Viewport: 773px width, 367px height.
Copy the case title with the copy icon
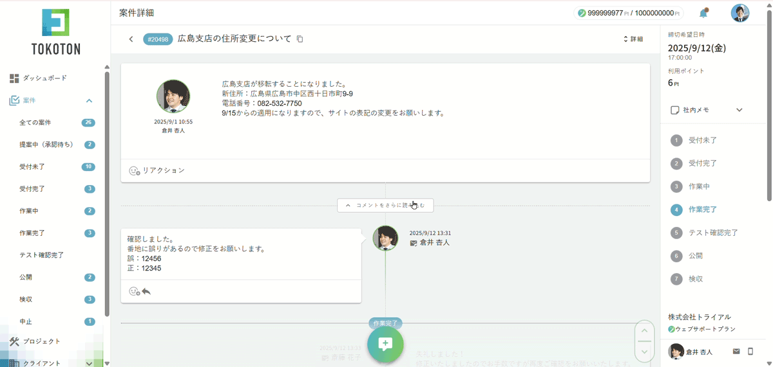[300, 39]
